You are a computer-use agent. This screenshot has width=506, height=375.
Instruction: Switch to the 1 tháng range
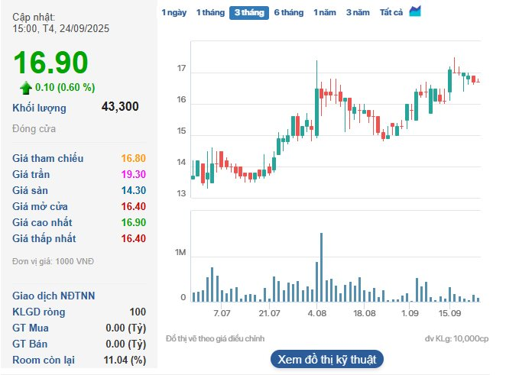click(x=209, y=12)
